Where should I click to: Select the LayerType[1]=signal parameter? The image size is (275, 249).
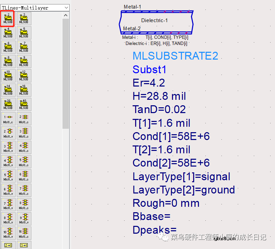click(x=181, y=176)
